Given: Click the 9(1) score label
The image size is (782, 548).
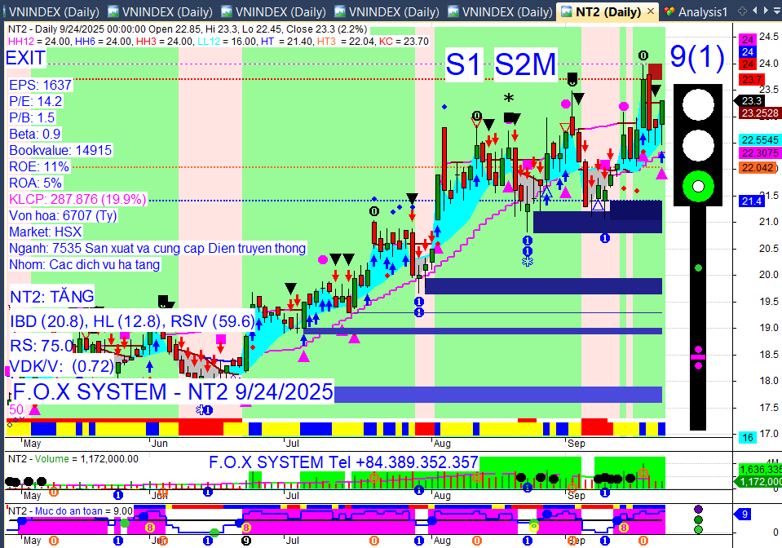Looking at the screenshot, I should (696, 57).
